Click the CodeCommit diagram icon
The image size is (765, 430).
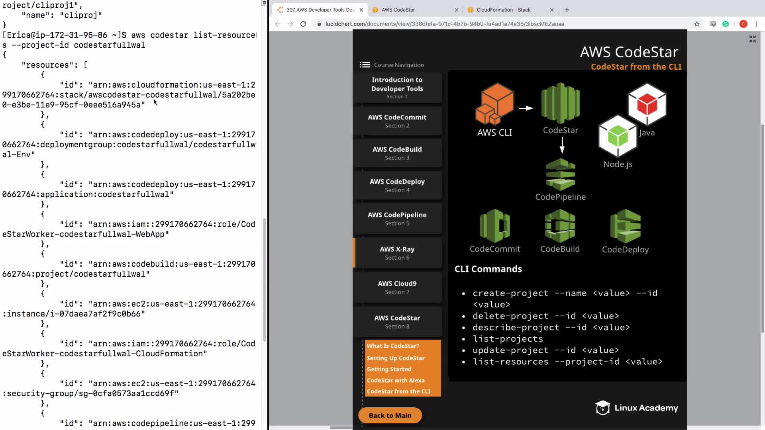[x=494, y=226]
